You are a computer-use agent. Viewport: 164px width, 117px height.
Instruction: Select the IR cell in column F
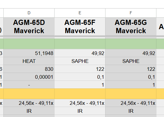point(131,111)
